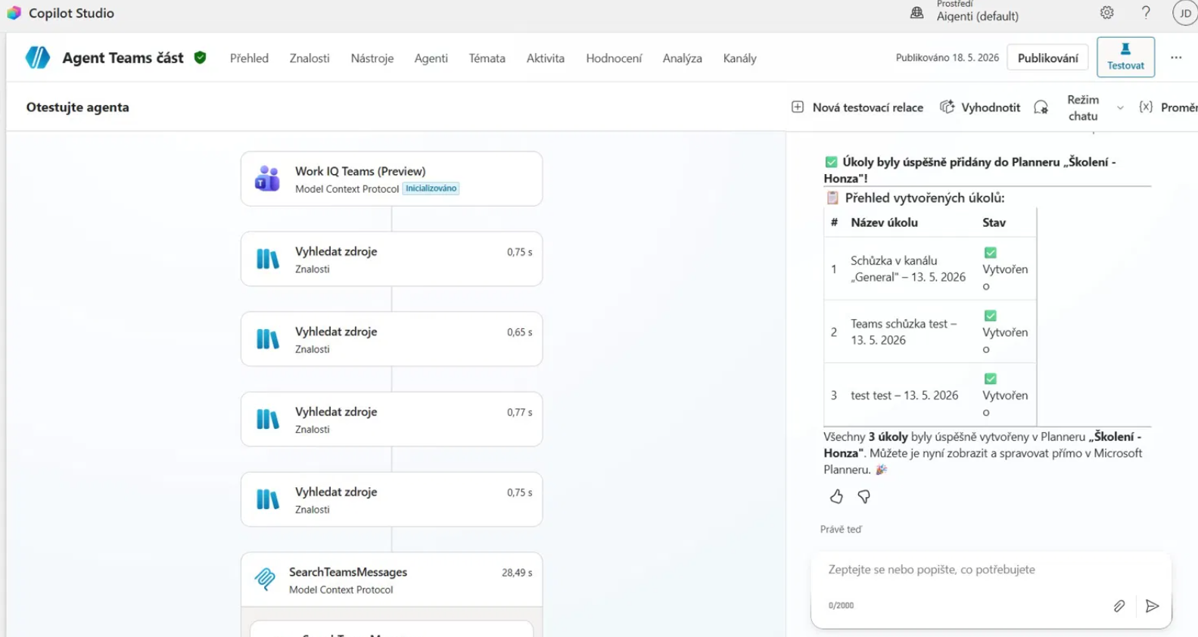The height and width of the screenshot is (637, 1198).
Task: Open settings gear icon
Action: pyautogui.click(x=1106, y=12)
